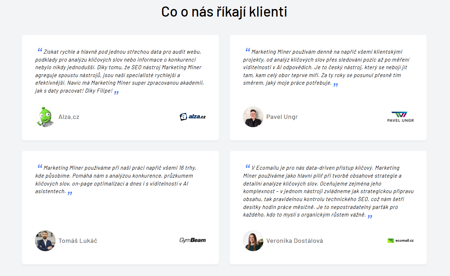Image resolution: width=450 pixels, height=276 pixels.
Task: Click the 'Co o nás říkají klienti' heading
Action: [x=224, y=12]
